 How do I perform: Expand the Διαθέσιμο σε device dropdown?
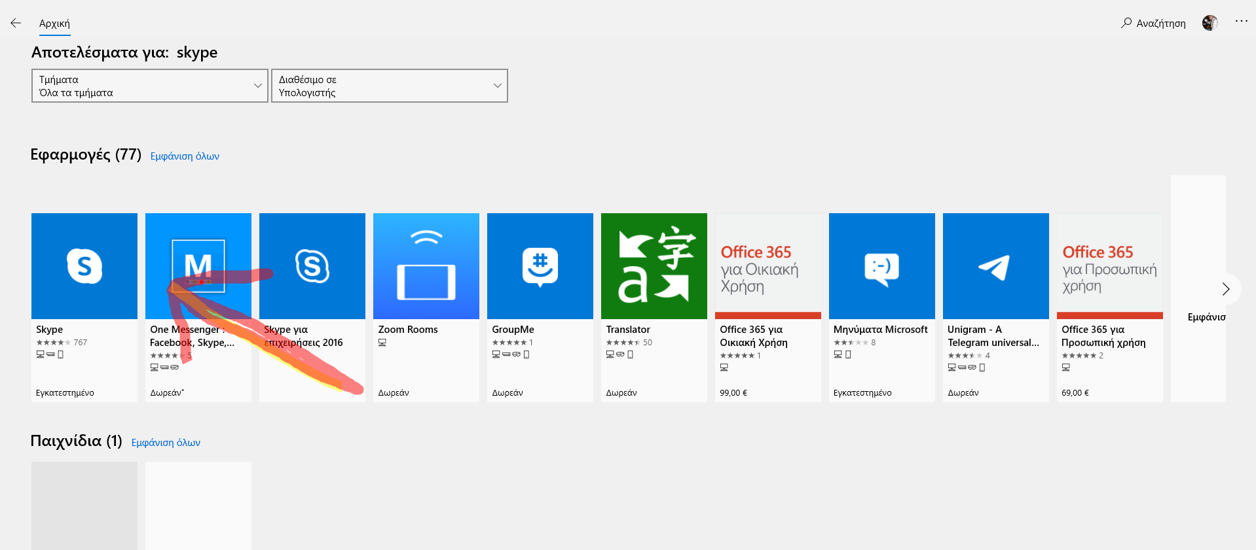click(x=390, y=86)
